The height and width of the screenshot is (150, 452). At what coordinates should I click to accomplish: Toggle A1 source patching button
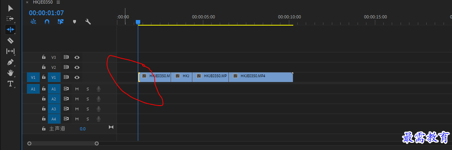[x=33, y=89]
